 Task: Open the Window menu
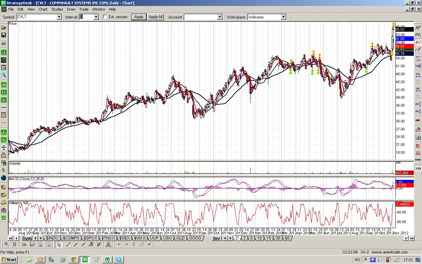99,9
